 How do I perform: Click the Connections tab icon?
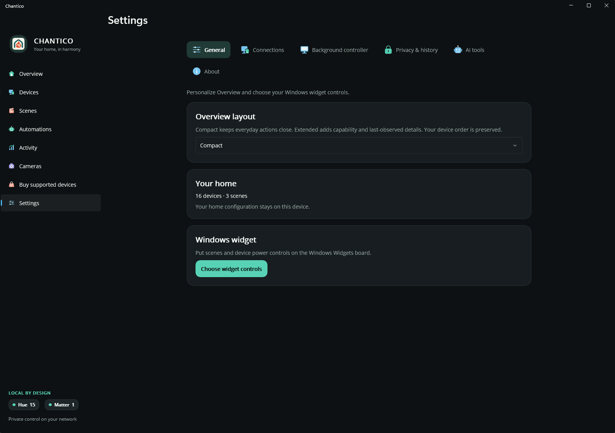pos(245,50)
